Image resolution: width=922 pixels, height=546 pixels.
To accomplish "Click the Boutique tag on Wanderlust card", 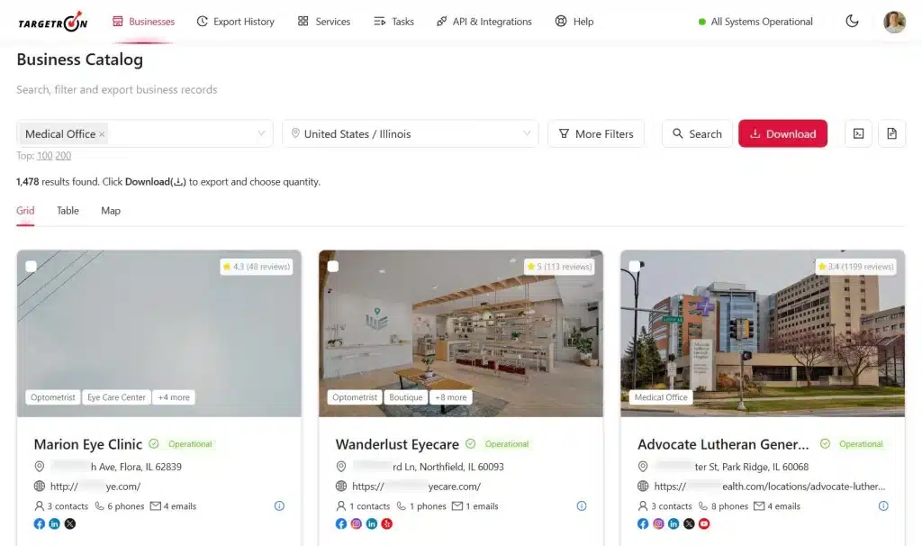I will point(406,397).
